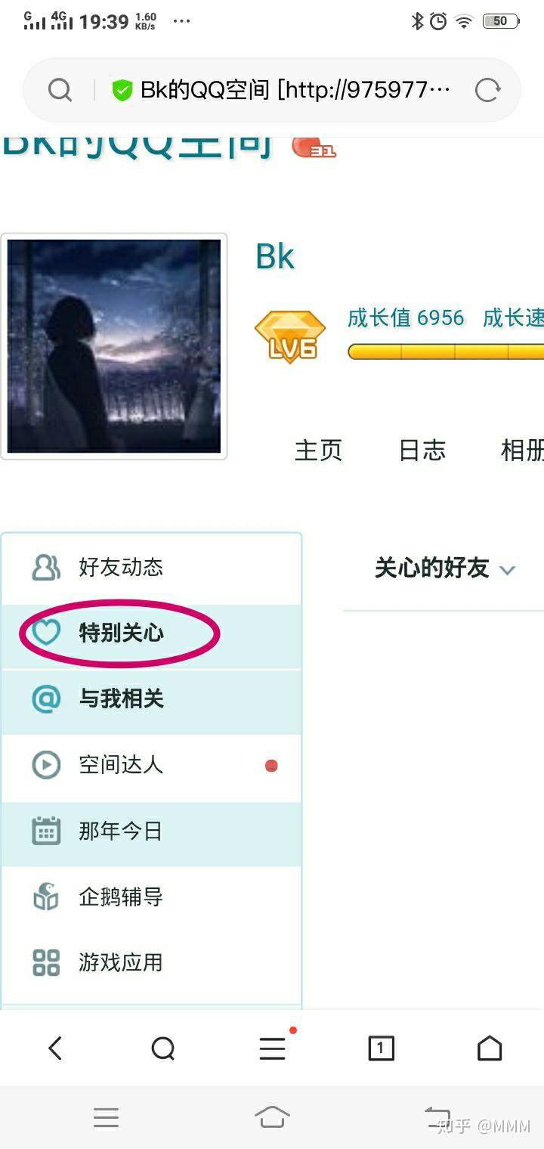544x1149 pixels.
Task: Expand the 关心的好友 dropdown arrow
Action: click(508, 570)
